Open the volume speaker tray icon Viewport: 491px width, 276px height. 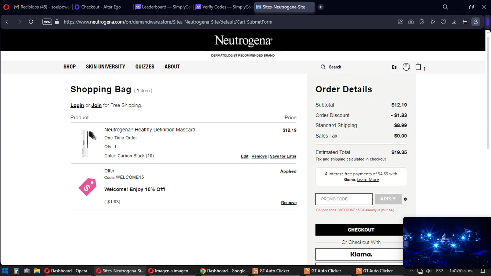click(x=428, y=271)
